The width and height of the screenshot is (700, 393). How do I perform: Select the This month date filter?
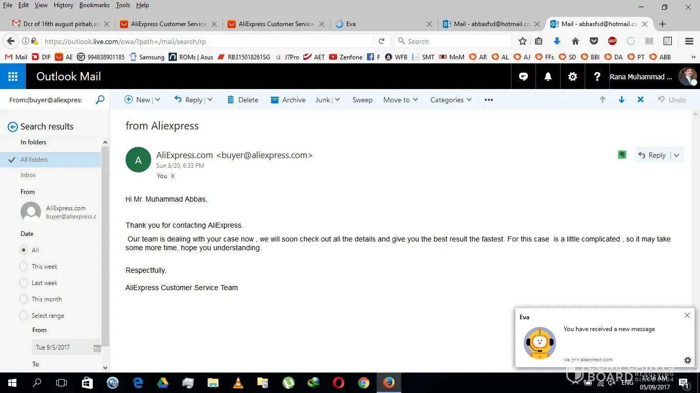click(x=24, y=299)
